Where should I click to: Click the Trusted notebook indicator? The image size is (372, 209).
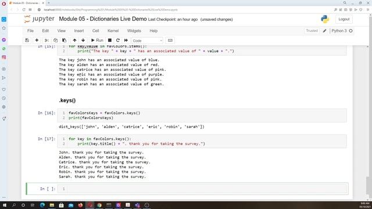point(312,31)
